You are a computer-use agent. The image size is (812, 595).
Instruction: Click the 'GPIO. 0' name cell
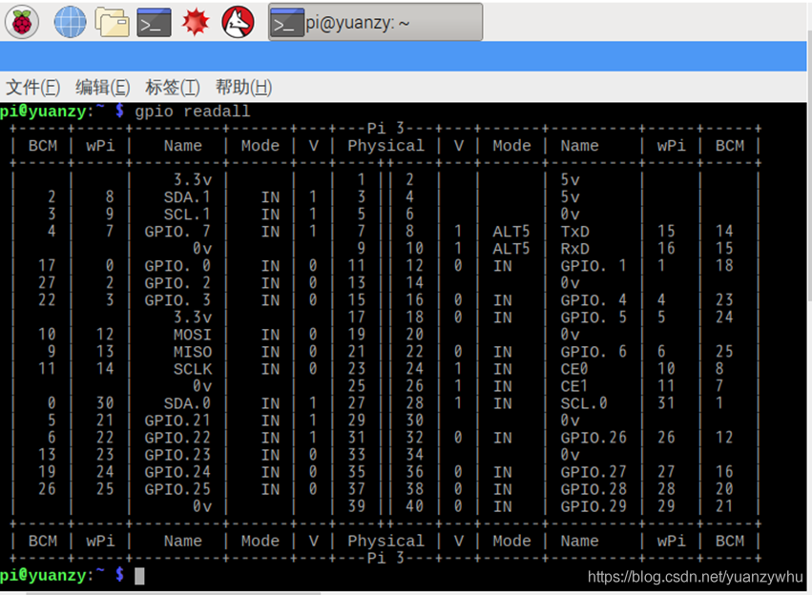point(177,266)
